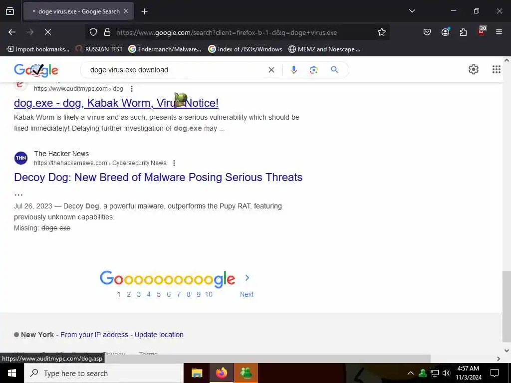The width and height of the screenshot is (511, 383).
Task: Open Windows notification center
Action: coord(495,373)
